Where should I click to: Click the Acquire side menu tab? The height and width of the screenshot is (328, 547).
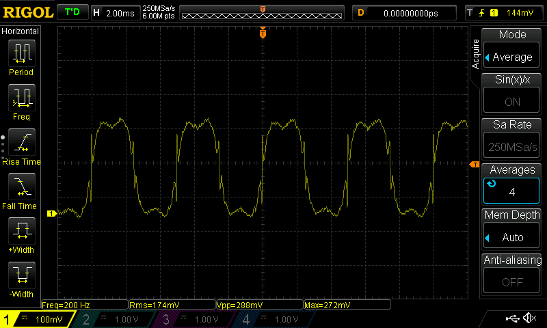pyautogui.click(x=475, y=54)
